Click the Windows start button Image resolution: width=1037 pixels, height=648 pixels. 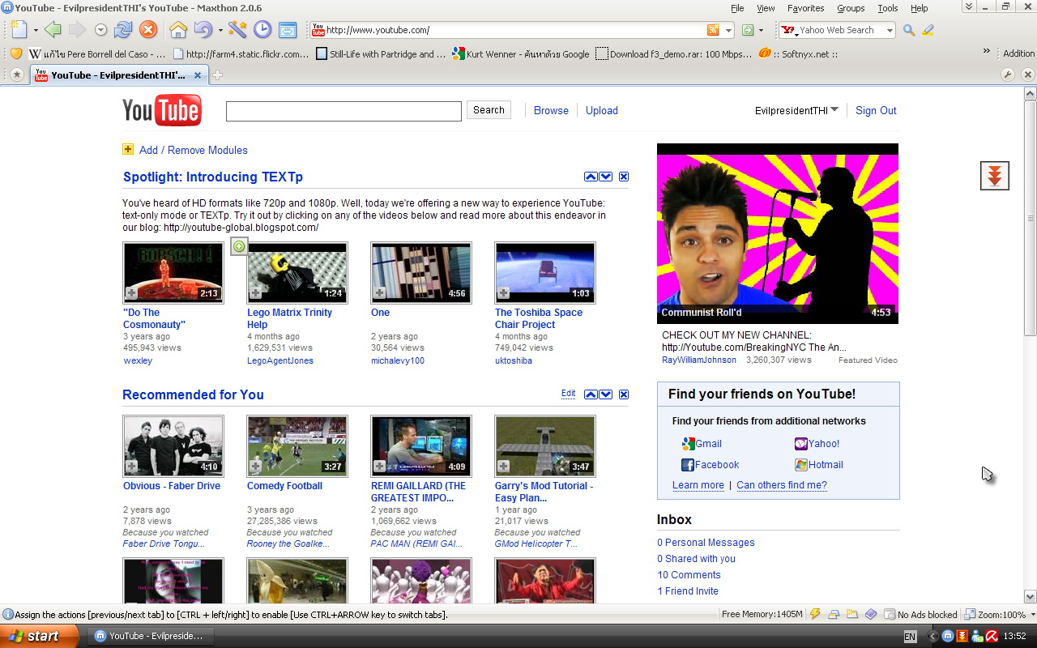click(x=39, y=636)
